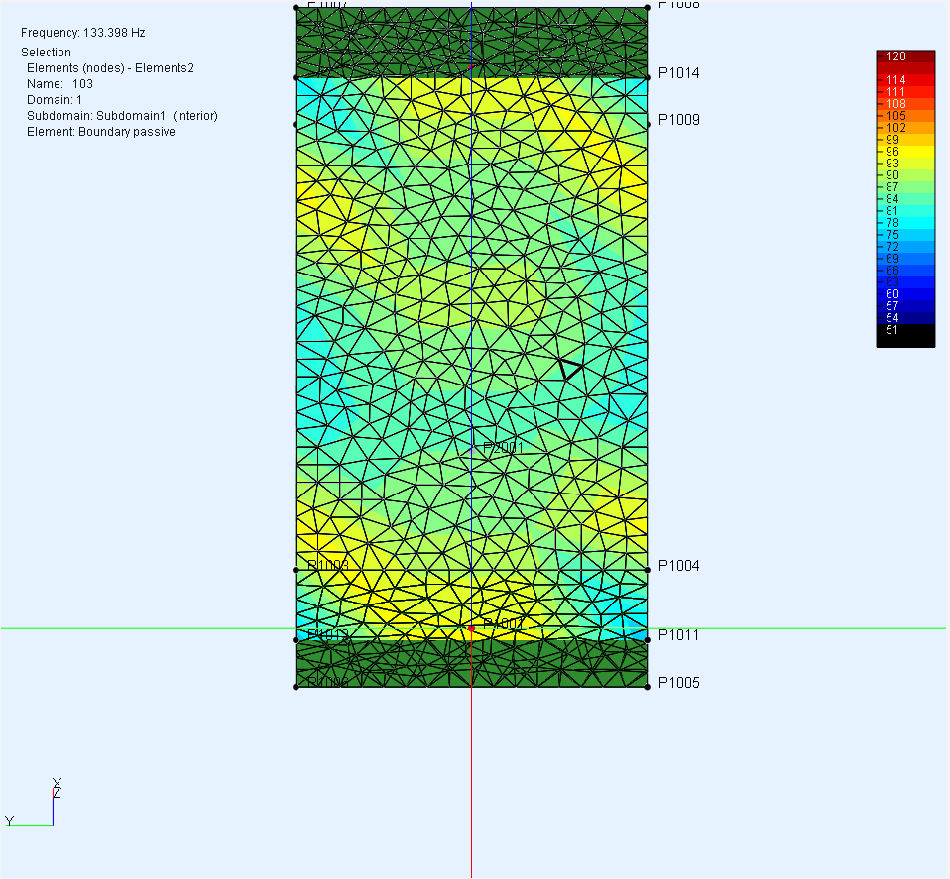Click the P1009 point label
The height and width of the screenshot is (879, 950).
coord(679,120)
